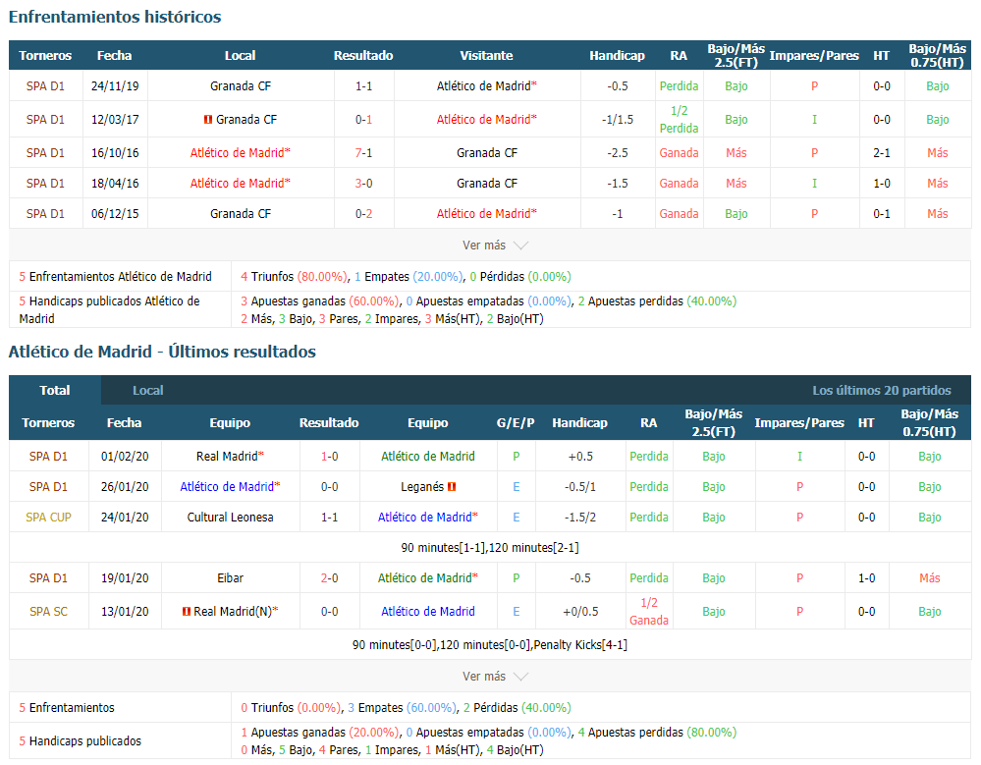Switch to the Total tab
Screen dimensions: 981x765
coord(55,390)
